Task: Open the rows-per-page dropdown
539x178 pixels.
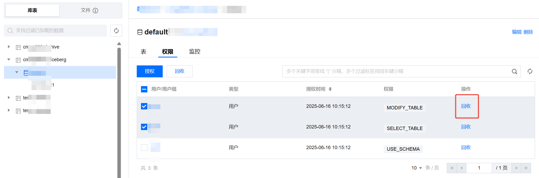Action: [x=417, y=168]
